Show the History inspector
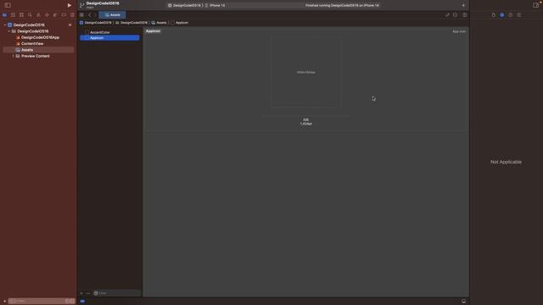This screenshot has width=543, height=305. coord(501,15)
